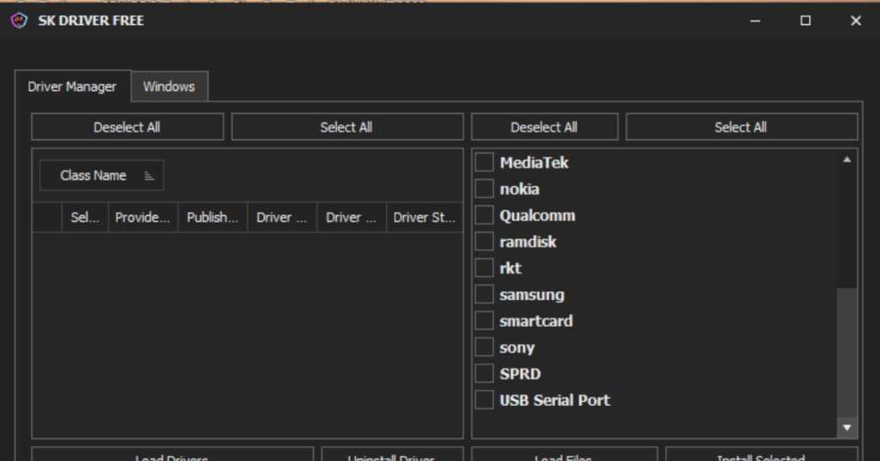Click the Load Files button
Screen dimensions: 880x461
click(x=564, y=454)
